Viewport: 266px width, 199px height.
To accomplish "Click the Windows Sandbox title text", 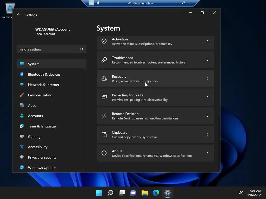I will click(x=140, y=3).
